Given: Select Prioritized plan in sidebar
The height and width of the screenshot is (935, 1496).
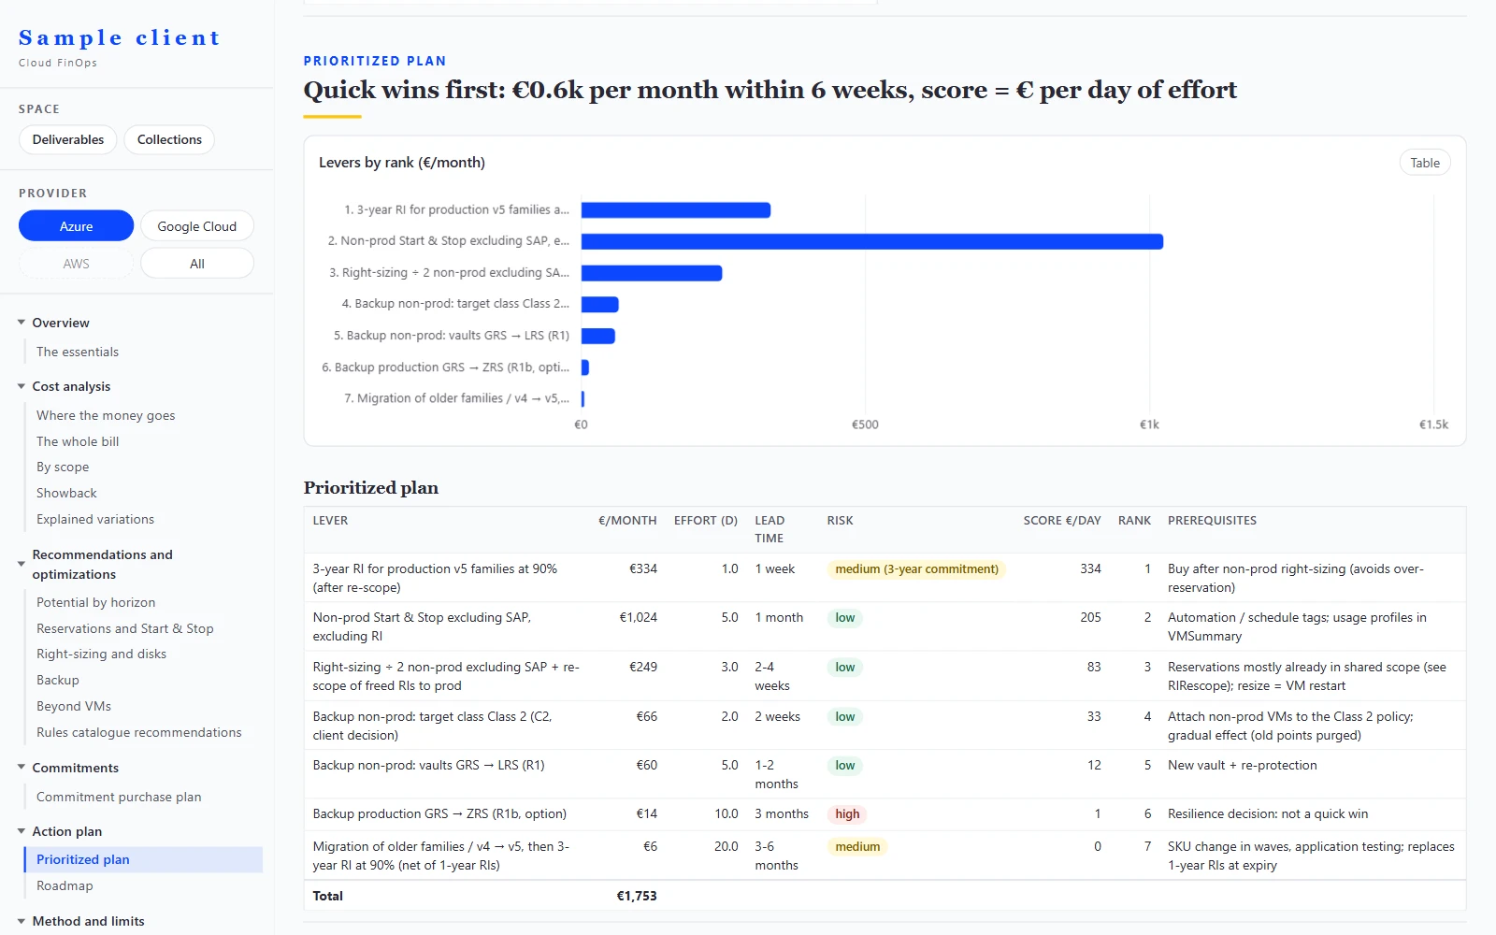Looking at the screenshot, I should click(143, 859).
